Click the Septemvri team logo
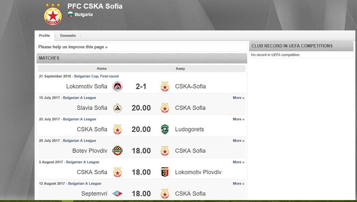The height and width of the screenshot is (202, 357). click(x=118, y=194)
